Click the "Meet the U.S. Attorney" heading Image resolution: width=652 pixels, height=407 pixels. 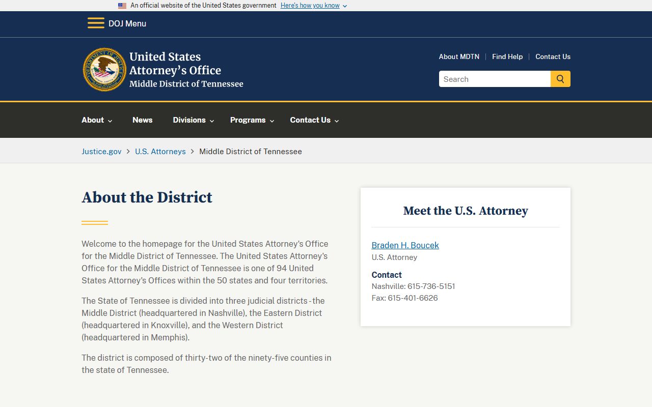coord(466,211)
